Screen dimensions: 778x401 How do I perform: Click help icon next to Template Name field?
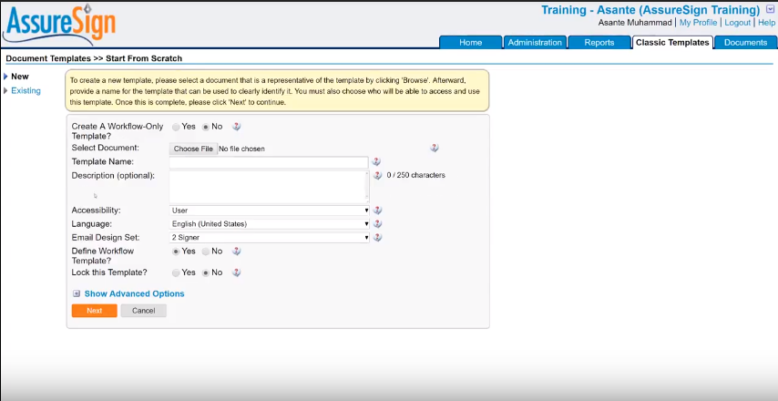[x=376, y=162]
